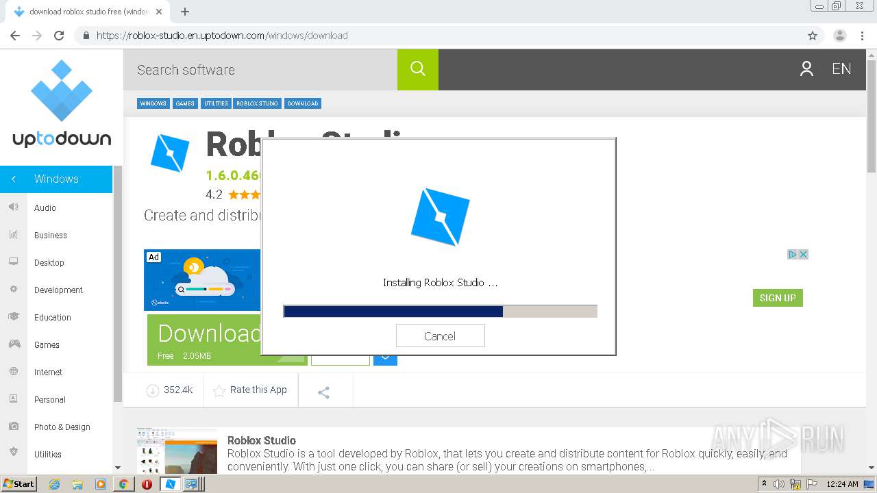The width and height of the screenshot is (877, 493).
Task: Open Chrome from the taskbar
Action: pos(124,484)
